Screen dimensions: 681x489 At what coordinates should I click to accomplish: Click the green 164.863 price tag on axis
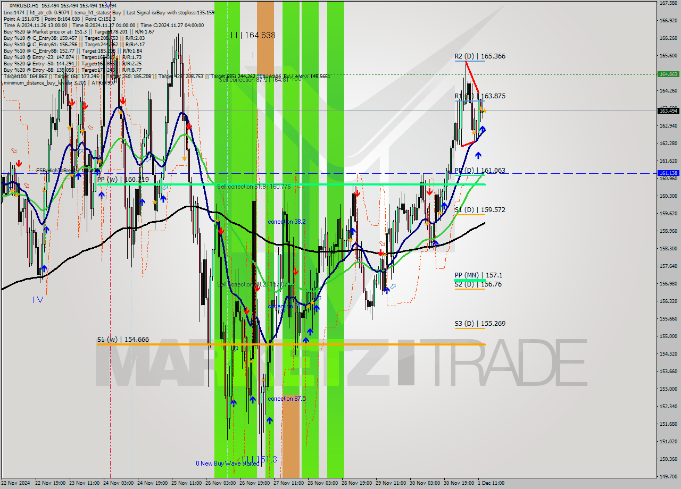coord(668,74)
